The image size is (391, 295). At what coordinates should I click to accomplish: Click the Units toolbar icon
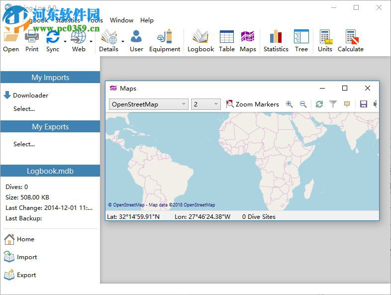[325, 41]
